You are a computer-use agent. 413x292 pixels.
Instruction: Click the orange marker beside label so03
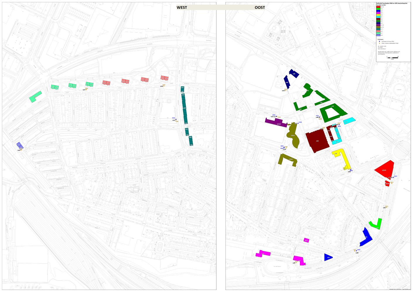pos(386,207)
